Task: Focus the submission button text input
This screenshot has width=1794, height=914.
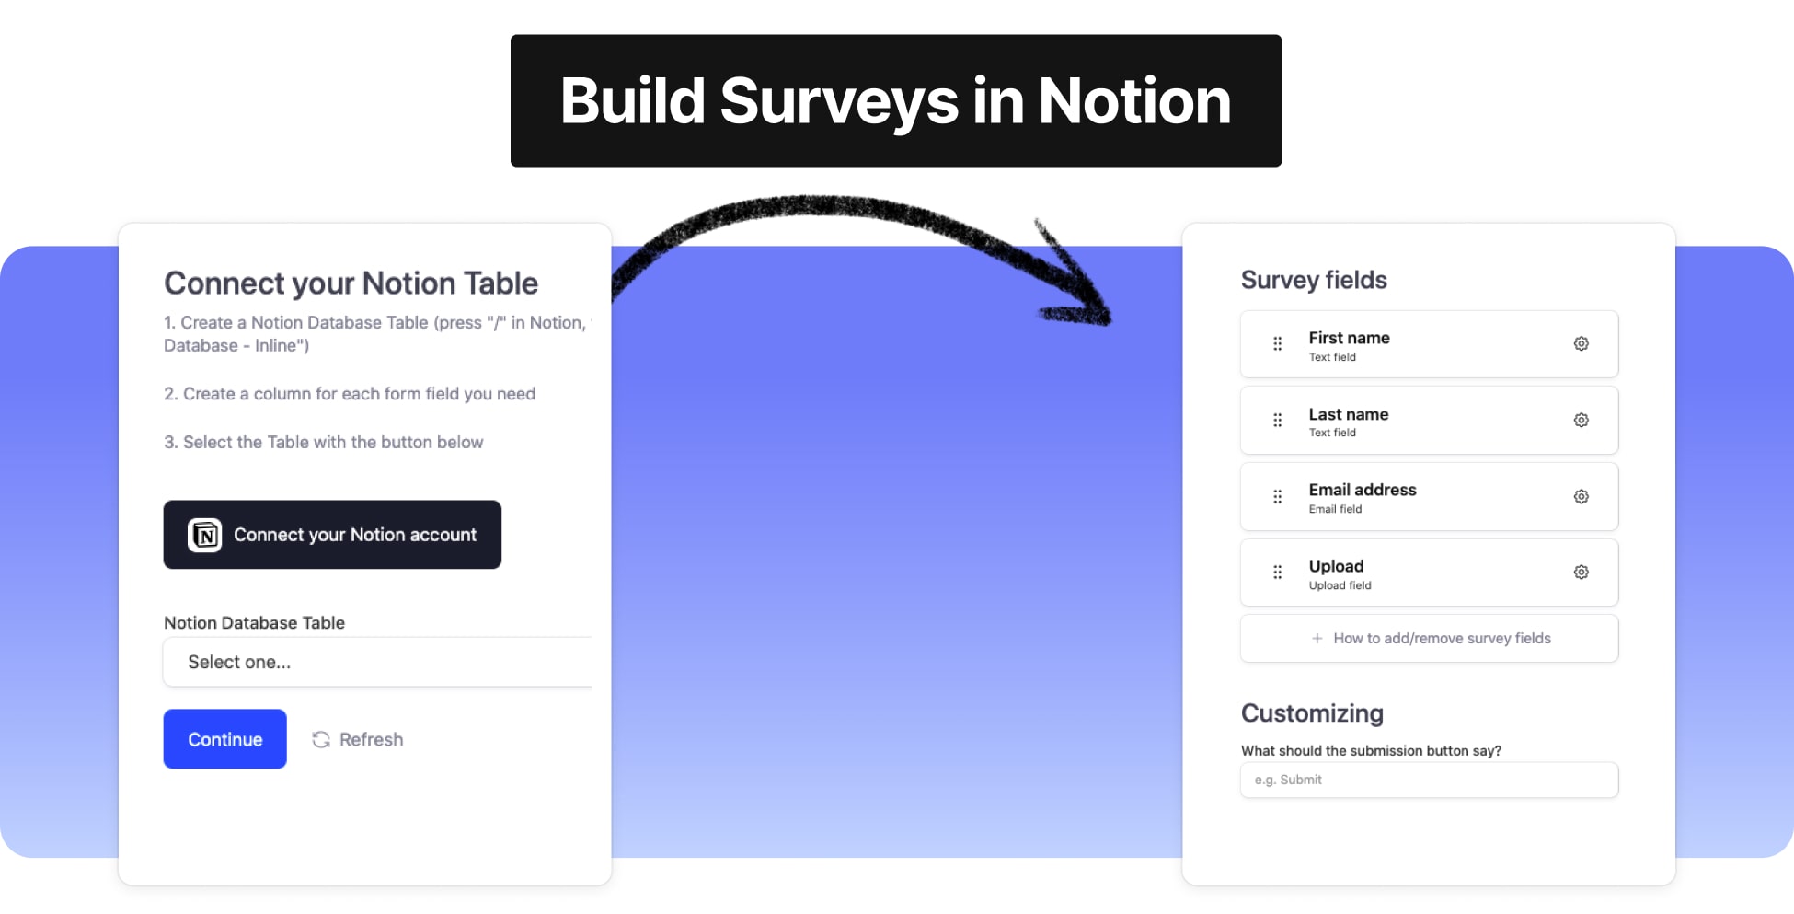Action: pos(1429,781)
